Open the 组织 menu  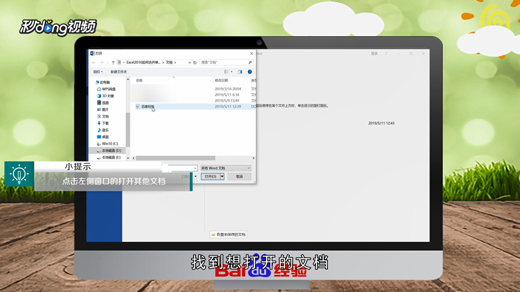[x=98, y=72]
